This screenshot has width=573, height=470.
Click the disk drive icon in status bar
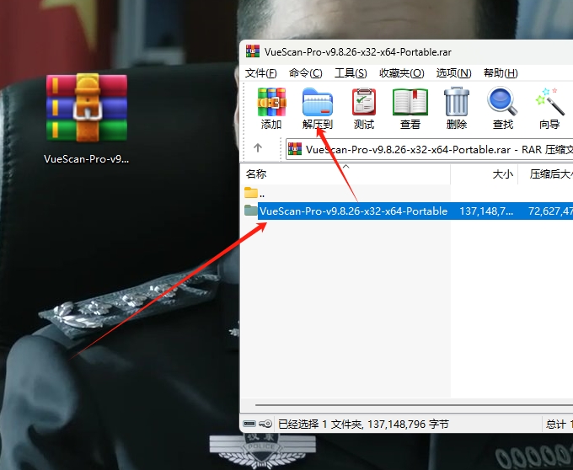point(249,424)
